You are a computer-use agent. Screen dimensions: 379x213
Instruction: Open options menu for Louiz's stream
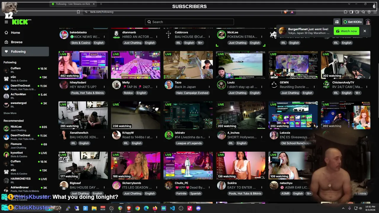click(x=262, y=87)
